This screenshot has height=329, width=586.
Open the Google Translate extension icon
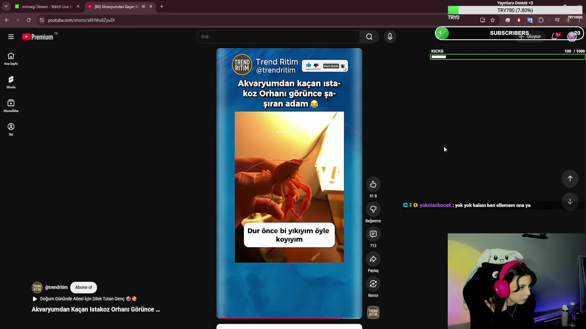530,20
